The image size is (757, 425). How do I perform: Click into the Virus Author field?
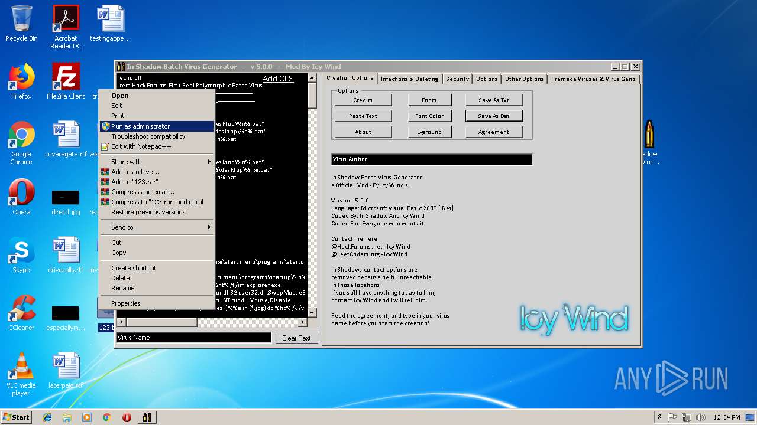pos(432,159)
